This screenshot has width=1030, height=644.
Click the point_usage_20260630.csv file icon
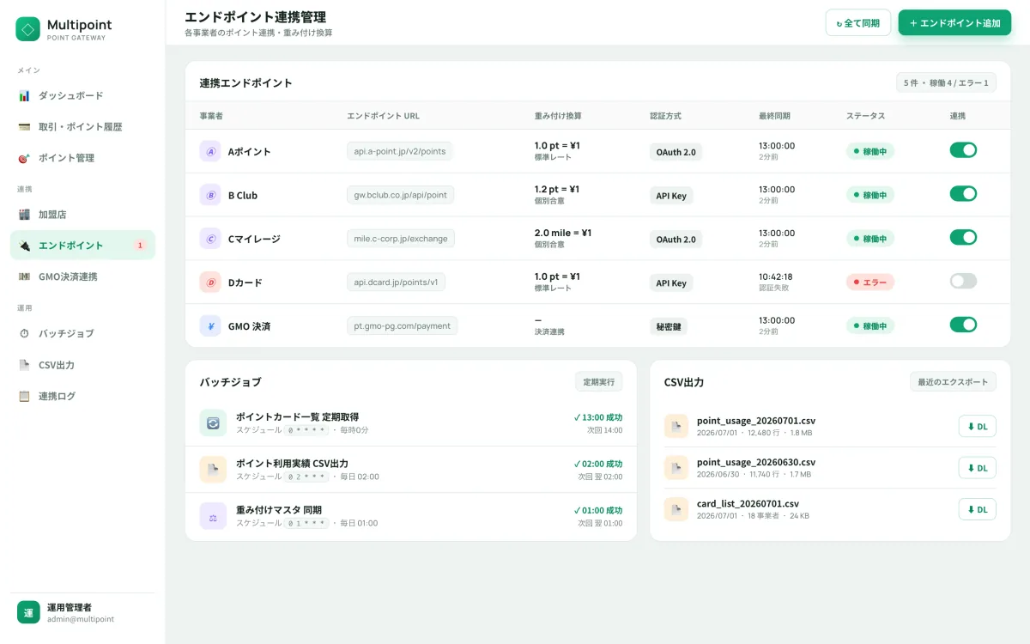(x=676, y=467)
